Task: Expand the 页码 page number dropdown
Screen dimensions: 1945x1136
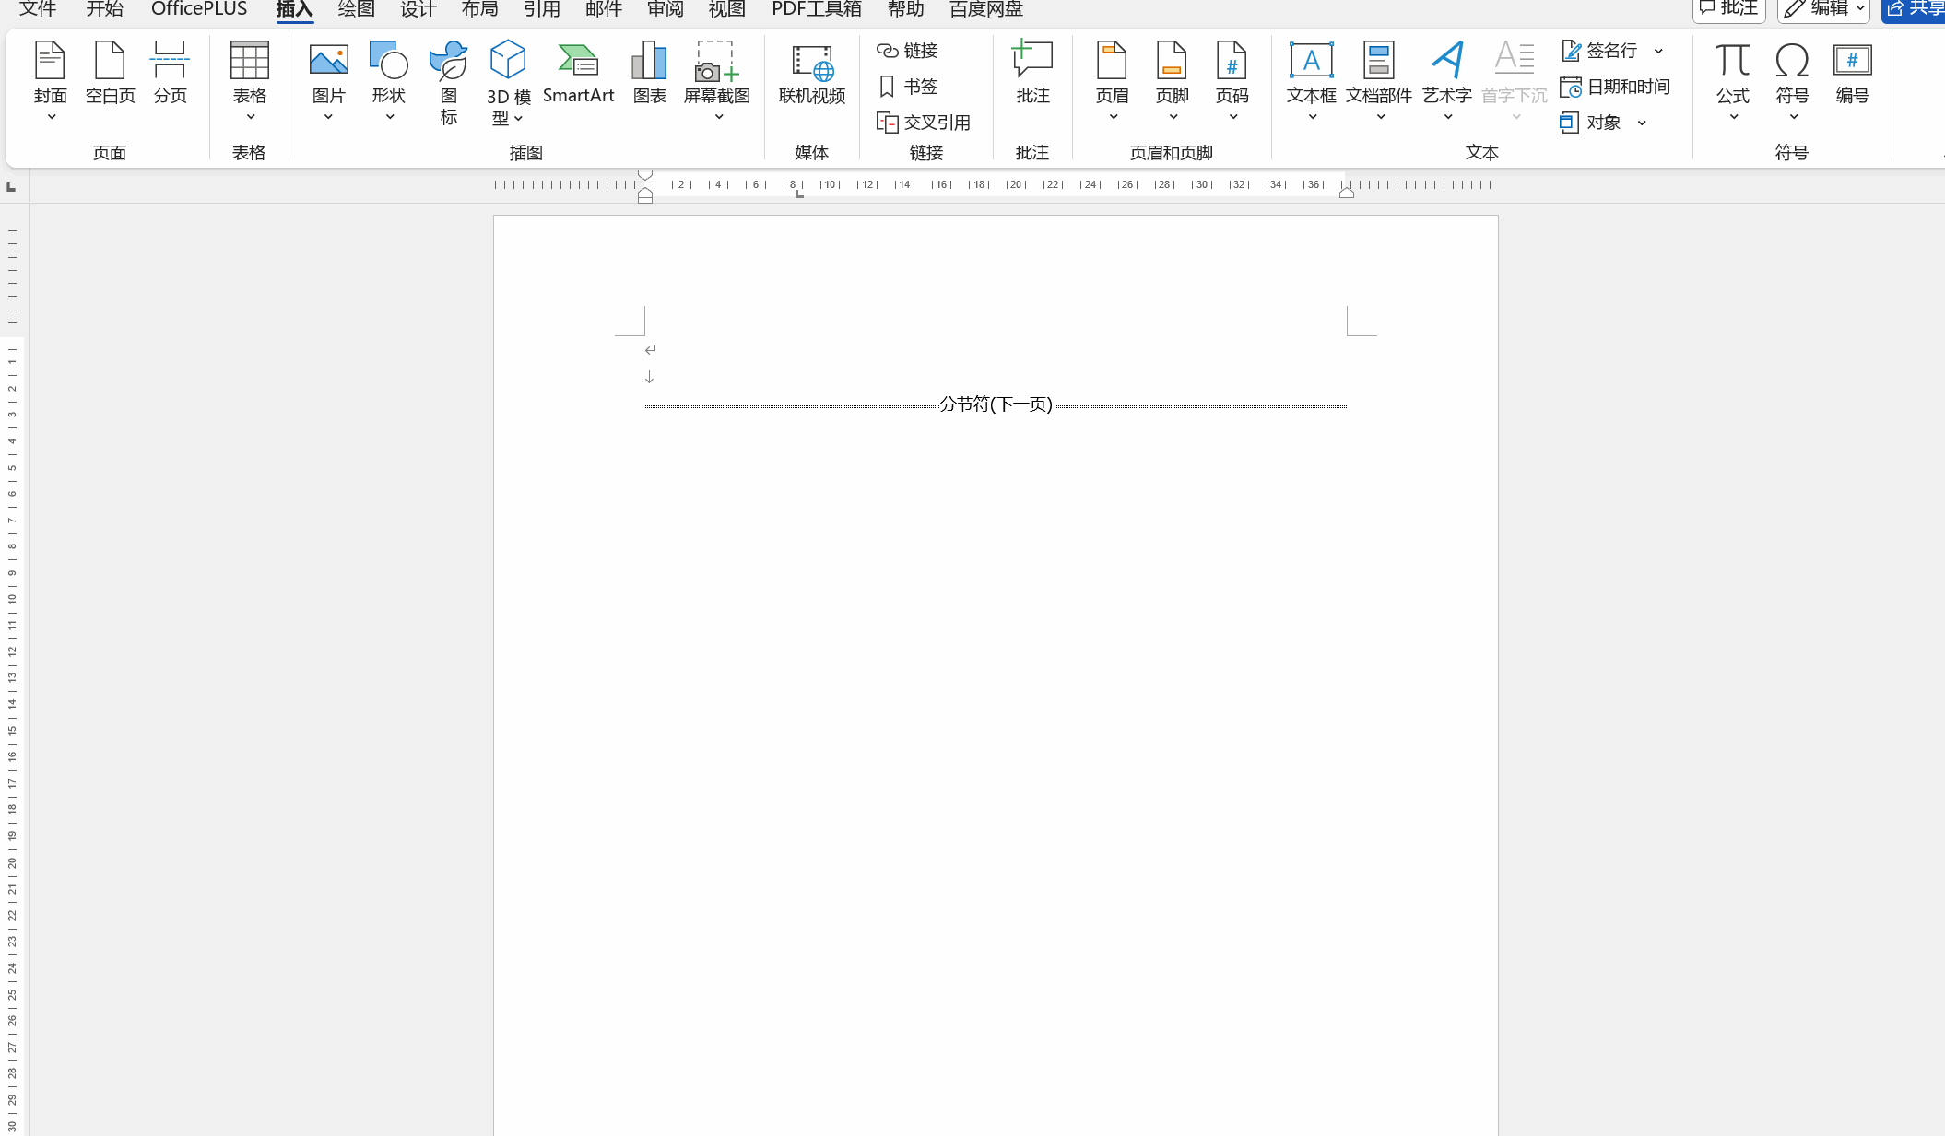Action: tap(1232, 117)
